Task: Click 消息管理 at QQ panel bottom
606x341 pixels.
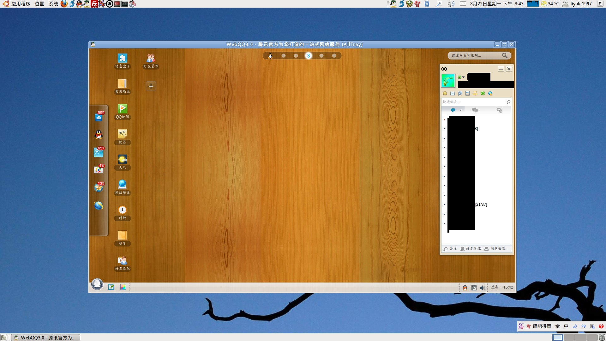Action: click(495, 249)
